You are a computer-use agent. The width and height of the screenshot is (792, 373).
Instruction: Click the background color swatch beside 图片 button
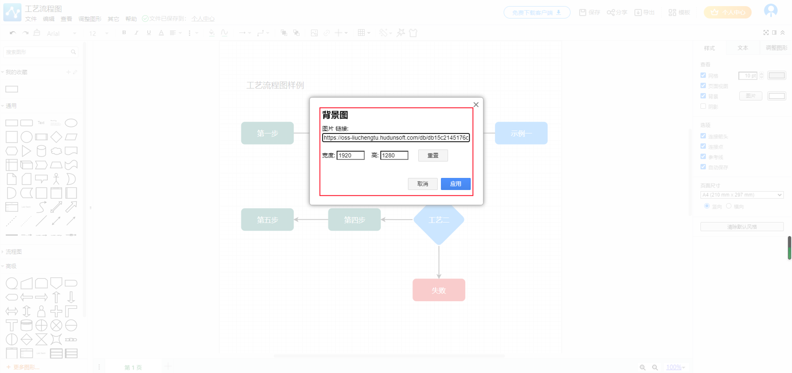776,96
